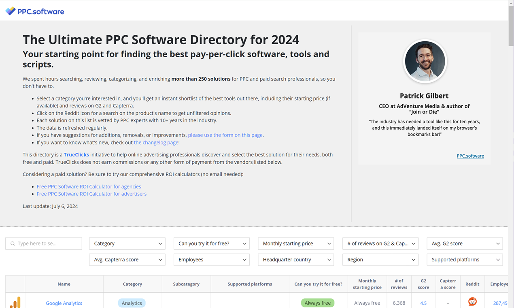Click the PPC.software link in testimonial card

(470, 156)
